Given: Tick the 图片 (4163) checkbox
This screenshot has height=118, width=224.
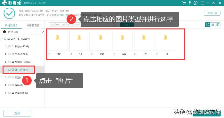Looking at the screenshot, I should (9, 70).
